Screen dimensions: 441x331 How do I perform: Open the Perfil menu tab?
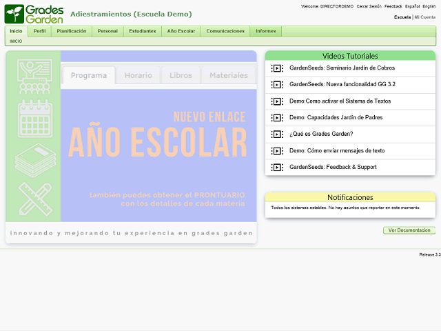(x=40, y=31)
